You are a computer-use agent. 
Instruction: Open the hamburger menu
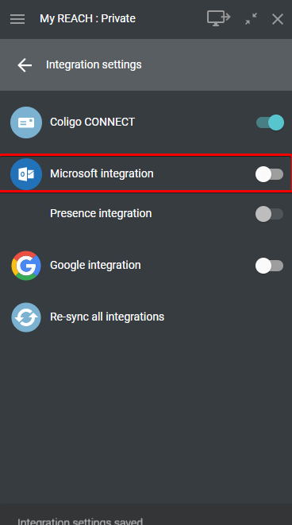point(17,19)
